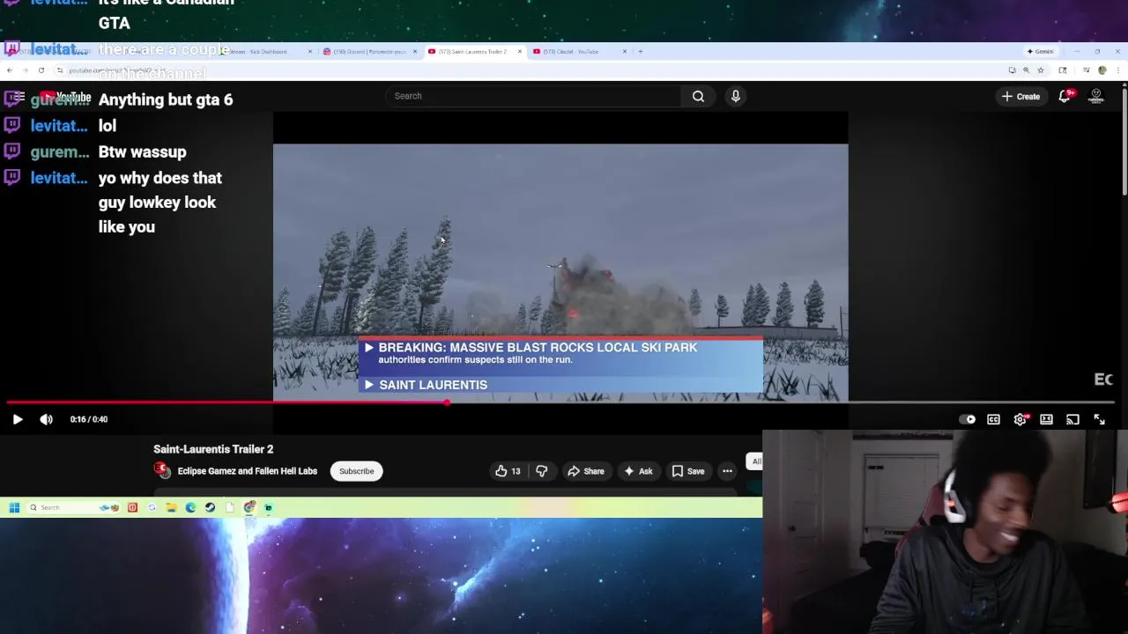Open a new browser tab
Screen dimensions: 1128x634
pos(641,51)
